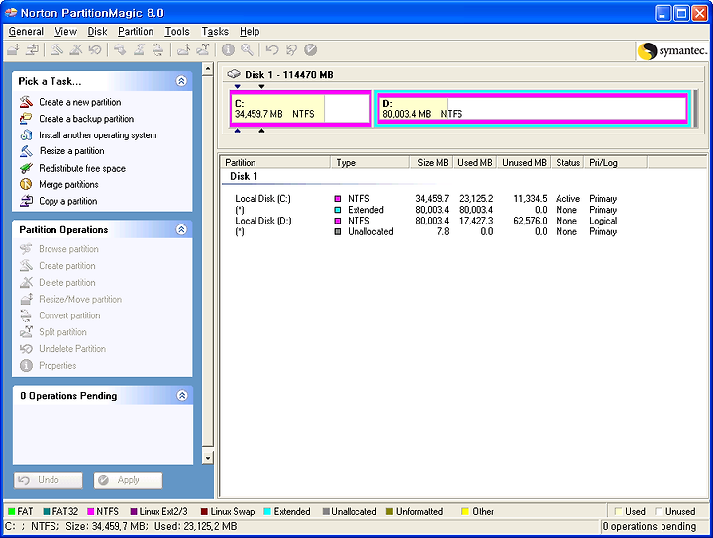This screenshot has width=713, height=538.
Task: Click the Convert partition link
Action: (x=69, y=315)
